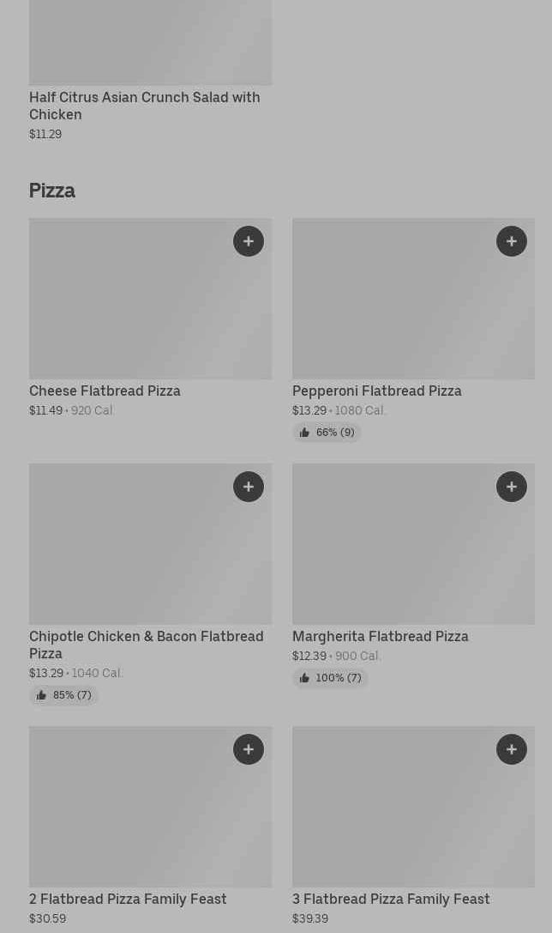Add Margherita Flatbread Pizza using plus button
Screen dimensions: 552x933
coord(512,487)
